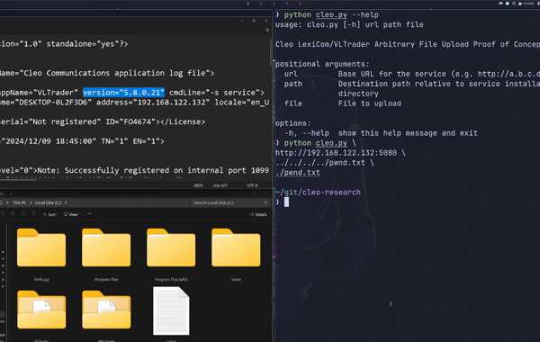Open the View dropdown in Explorer
The width and height of the screenshot is (540, 342).
click(x=72, y=214)
